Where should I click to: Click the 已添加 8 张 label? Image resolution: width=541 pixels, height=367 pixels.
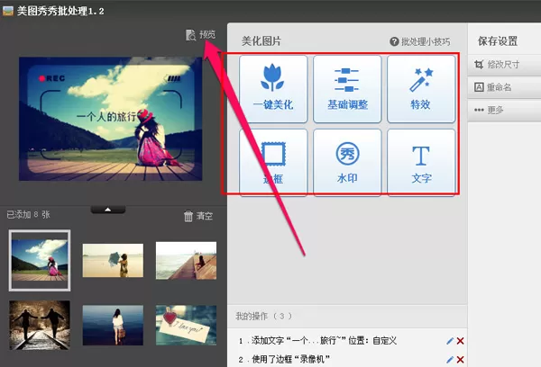(28, 215)
